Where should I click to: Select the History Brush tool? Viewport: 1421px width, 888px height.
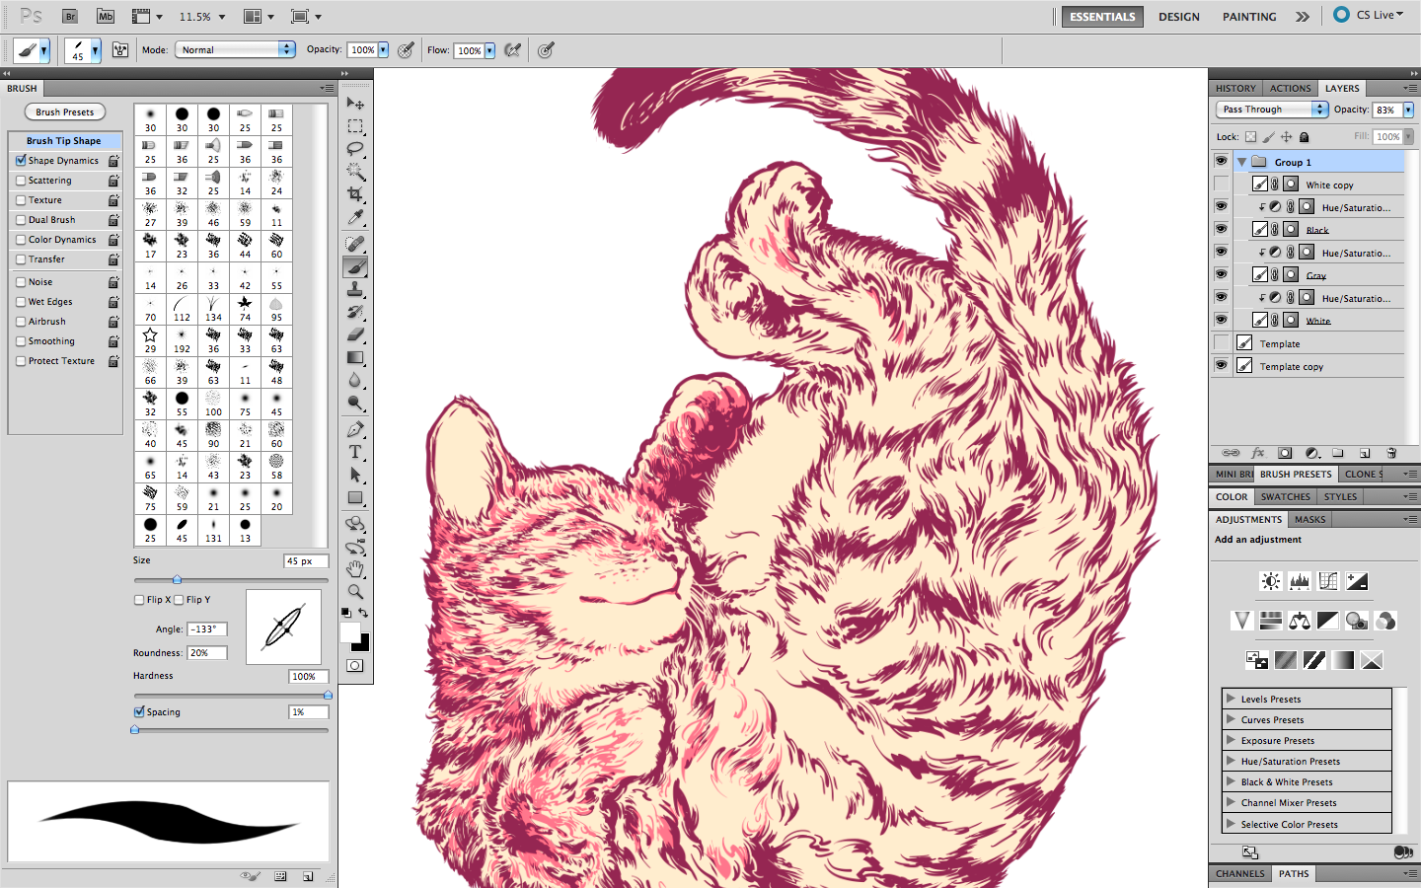pos(355,312)
